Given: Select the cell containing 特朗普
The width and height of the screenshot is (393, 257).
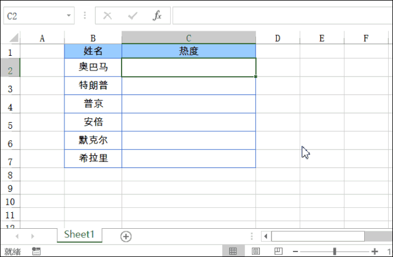Looking at the screenshot, I should coord(93,86).
